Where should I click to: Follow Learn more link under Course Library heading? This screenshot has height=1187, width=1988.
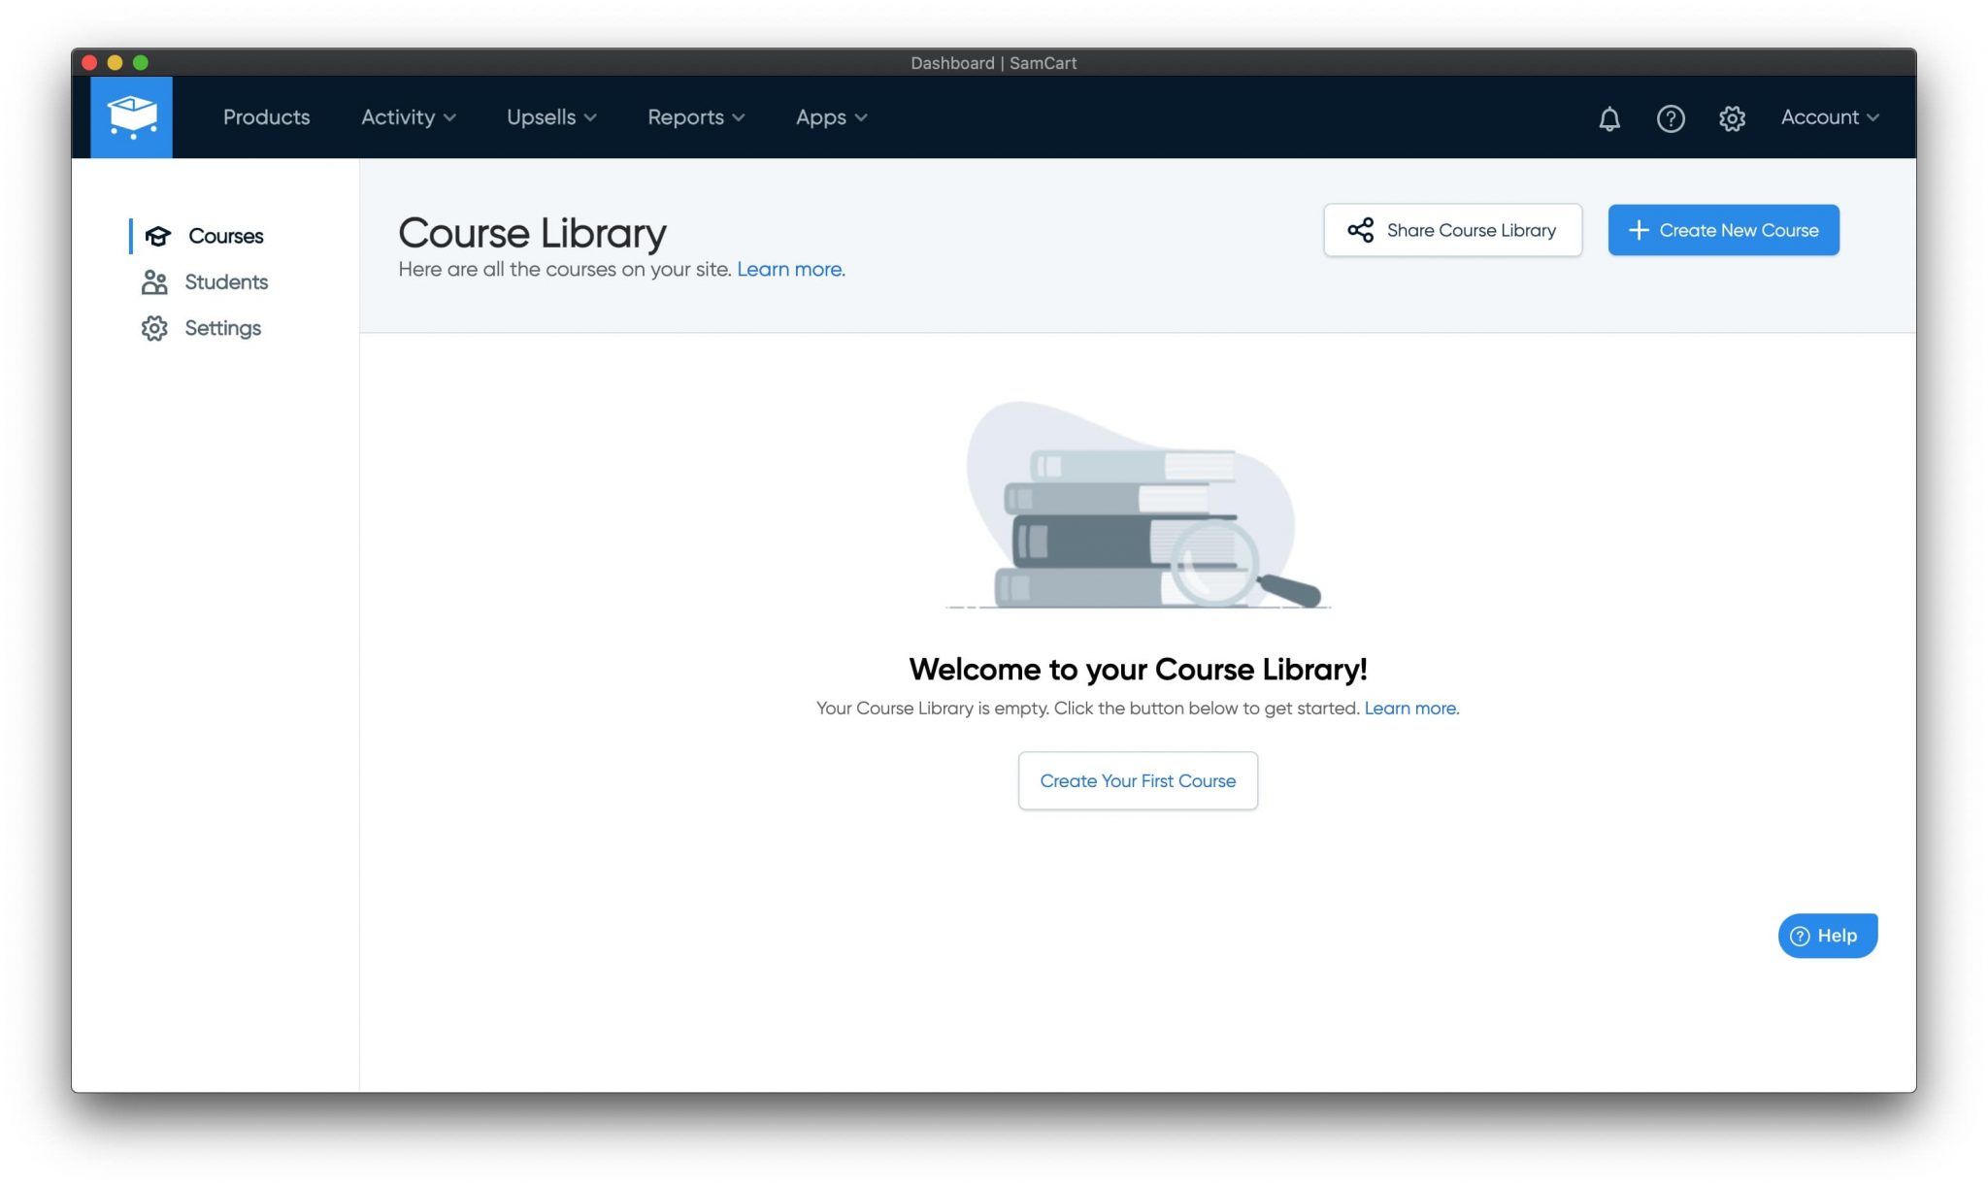point(790,270)
